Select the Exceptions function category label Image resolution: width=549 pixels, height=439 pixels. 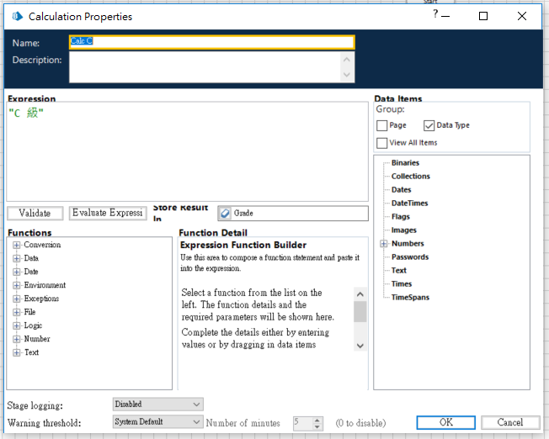click(41, 299)
